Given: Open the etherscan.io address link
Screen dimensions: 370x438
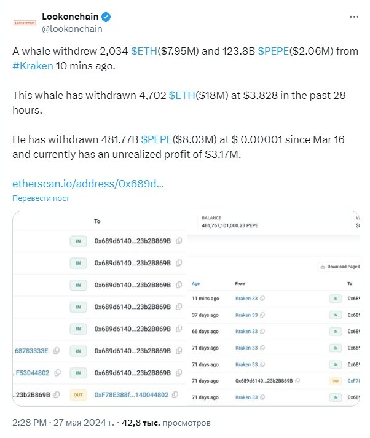Looking at the screenshot, I should point(88,184).
